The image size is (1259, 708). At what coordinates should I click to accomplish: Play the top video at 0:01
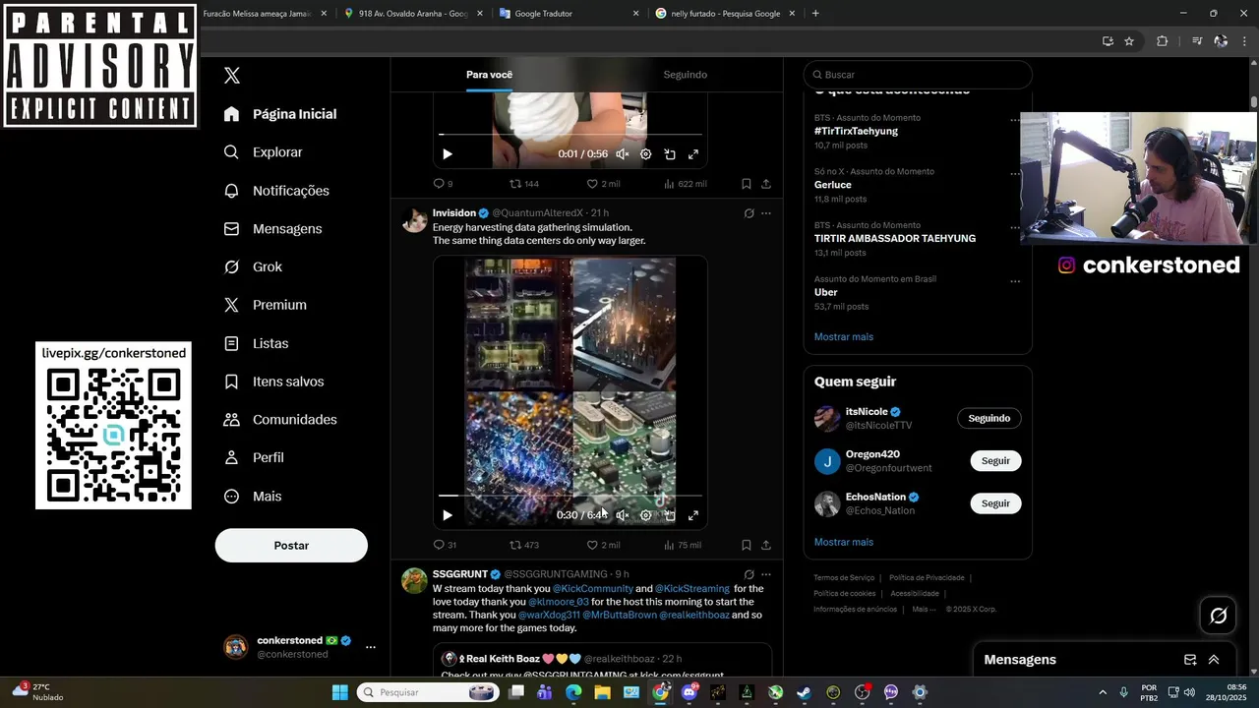coord(448,154)
